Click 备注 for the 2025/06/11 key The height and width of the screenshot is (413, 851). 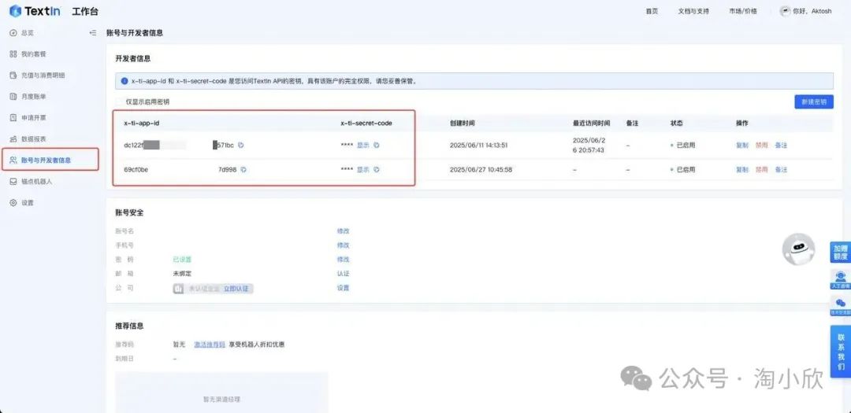tap(781, 146)
